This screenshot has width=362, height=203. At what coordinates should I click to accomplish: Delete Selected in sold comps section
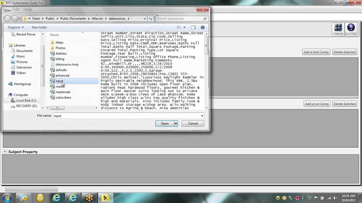coord(344,52)
